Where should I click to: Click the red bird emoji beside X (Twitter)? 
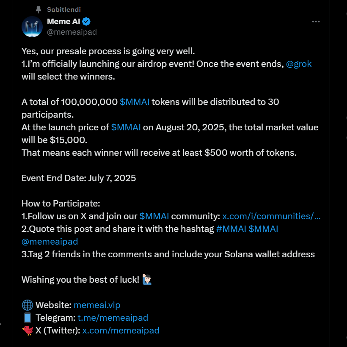coord(27,330)
